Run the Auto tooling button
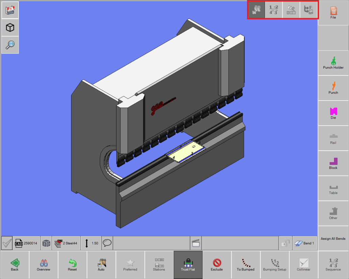349x279 pixels. 101,264
